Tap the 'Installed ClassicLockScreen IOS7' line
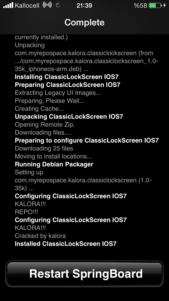169x301 pixels. point(66,244)
